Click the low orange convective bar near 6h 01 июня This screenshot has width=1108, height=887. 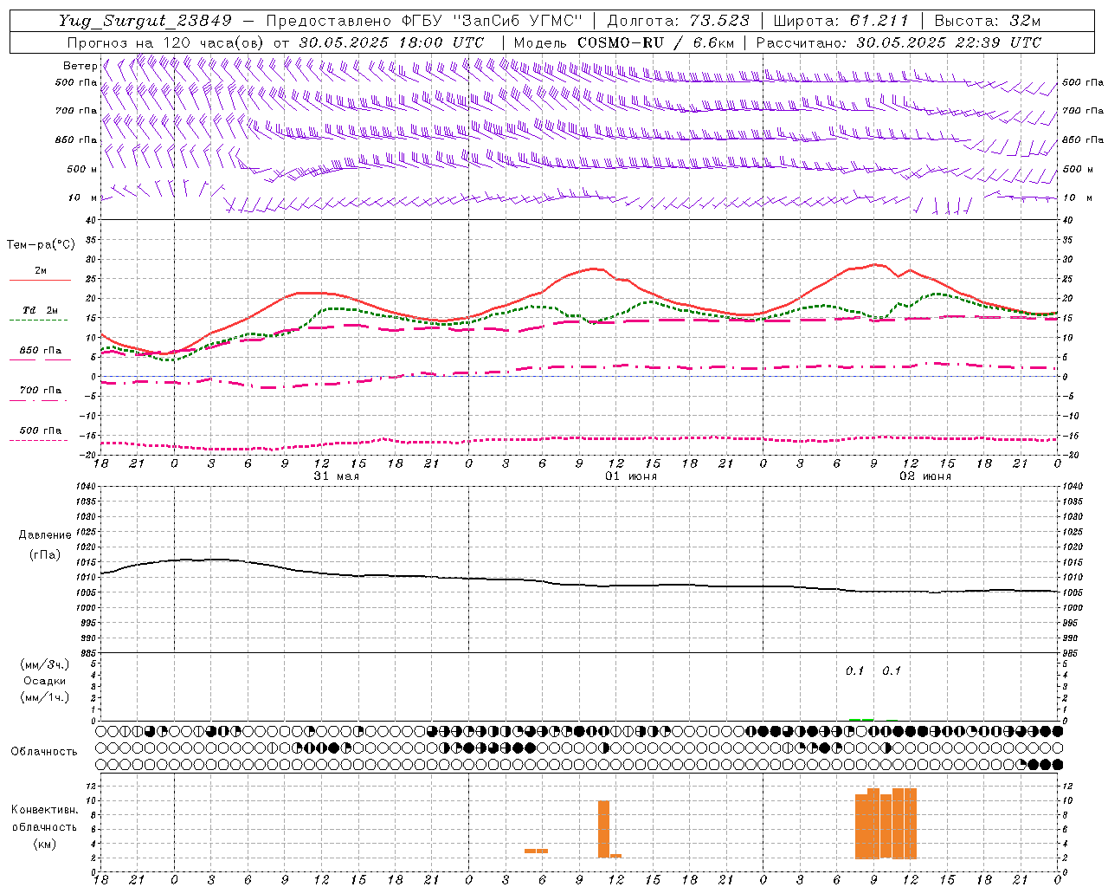[536, 851]
